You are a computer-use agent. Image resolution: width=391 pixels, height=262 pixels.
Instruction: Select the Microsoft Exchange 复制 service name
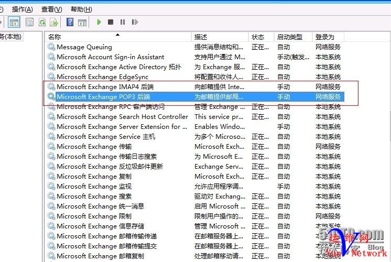pyautogui.click(x=94, y=177)
